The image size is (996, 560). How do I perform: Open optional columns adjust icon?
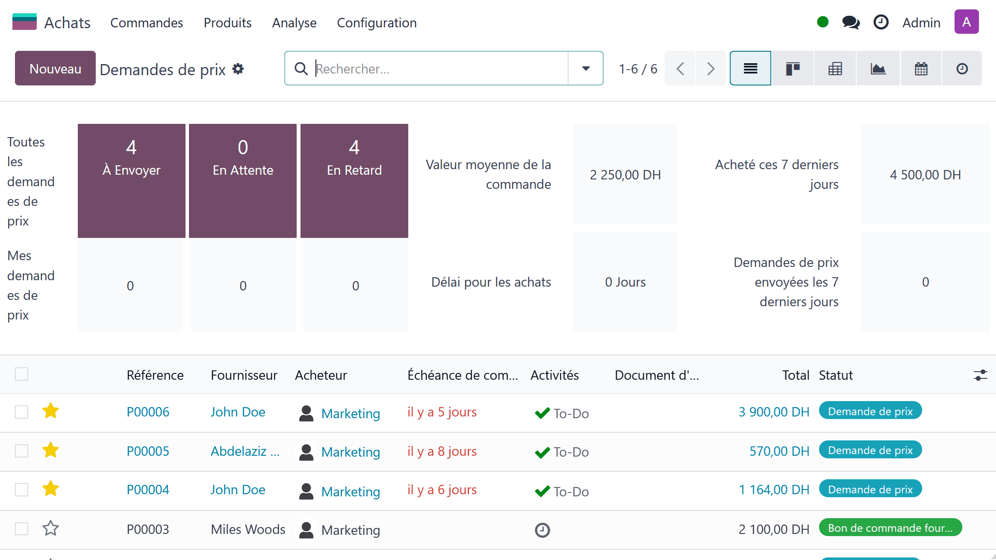click(980, 375)
